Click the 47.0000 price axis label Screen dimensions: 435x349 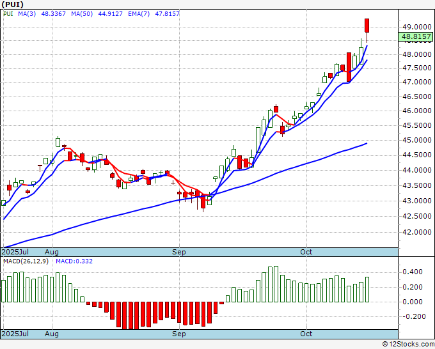417,82
